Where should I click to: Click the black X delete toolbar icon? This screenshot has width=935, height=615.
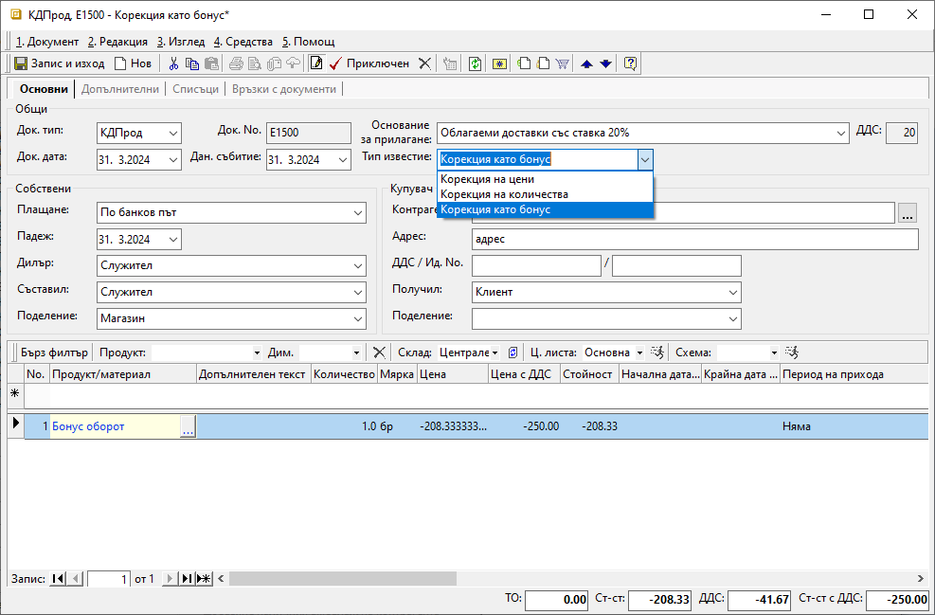point(424,63)
